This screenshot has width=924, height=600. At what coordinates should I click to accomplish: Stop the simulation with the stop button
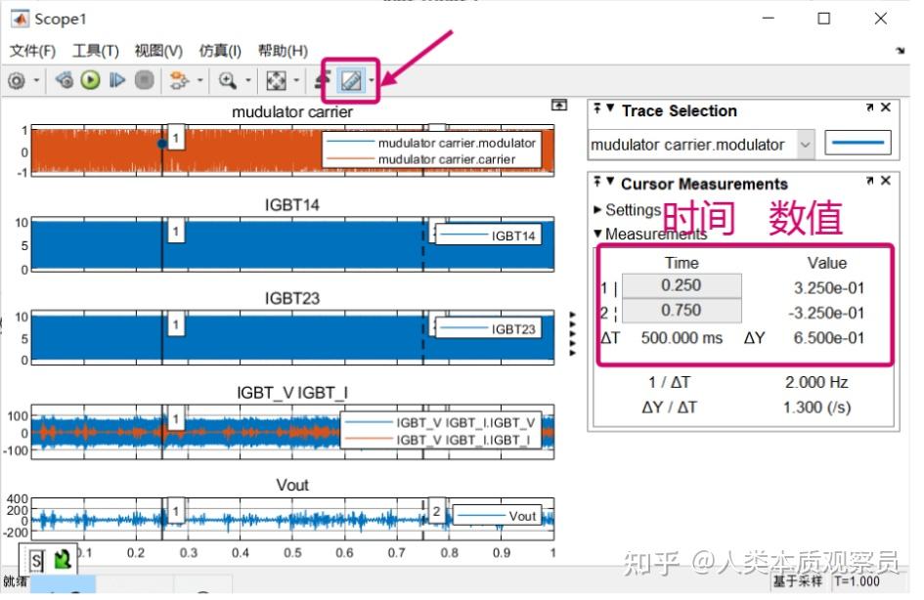pos(145,80)
